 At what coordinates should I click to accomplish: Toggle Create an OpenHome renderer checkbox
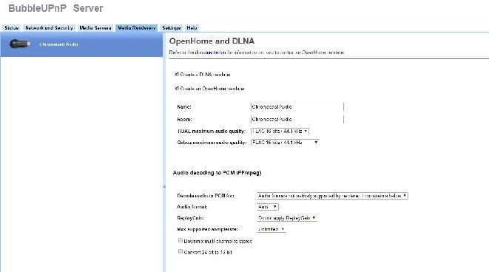pyautogui.click(x=177, y=88)
